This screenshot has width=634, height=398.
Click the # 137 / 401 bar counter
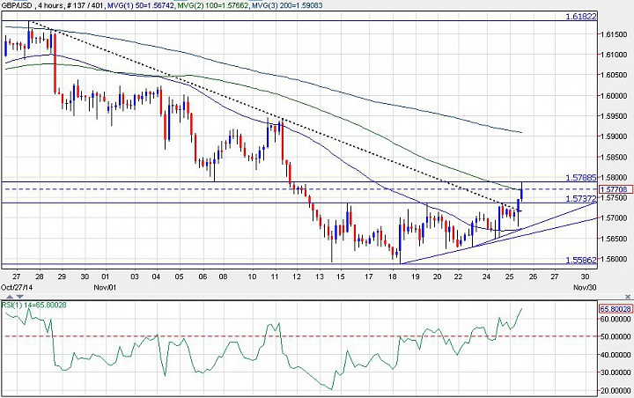(85, 5)
